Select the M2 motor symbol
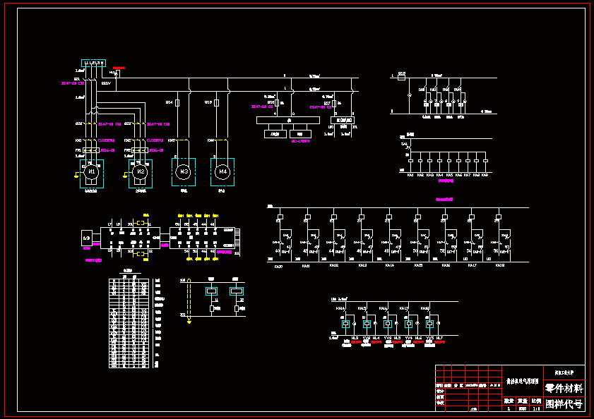Viewport: 594px width, 419px height. point(141,171)
